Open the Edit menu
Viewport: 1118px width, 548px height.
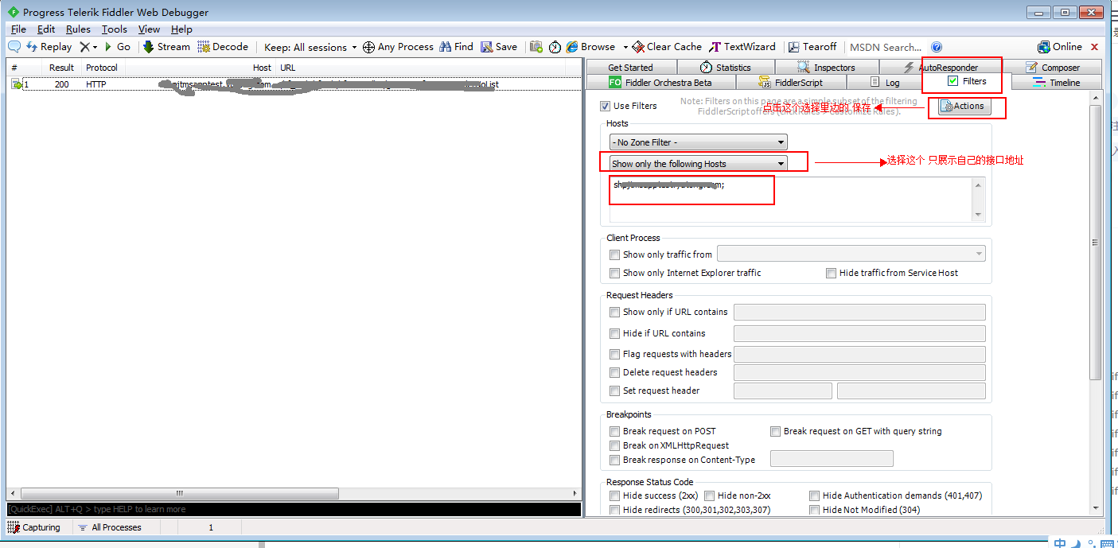click(x=46, y=29)
